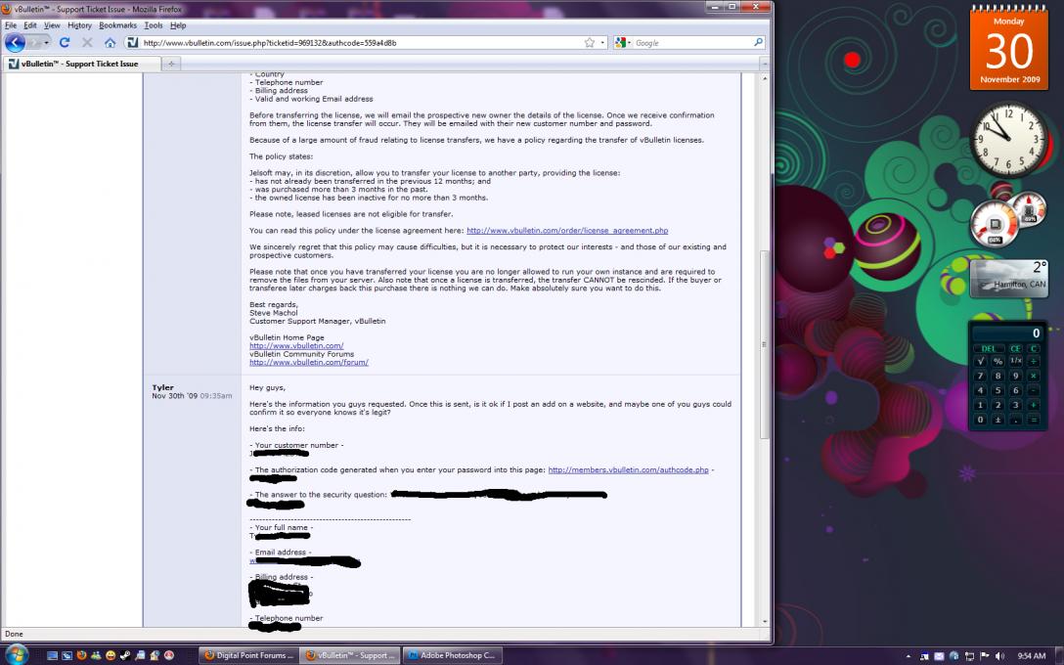Click the weather gadget for Hamilton, CAN

click(x=1009, y=278)
